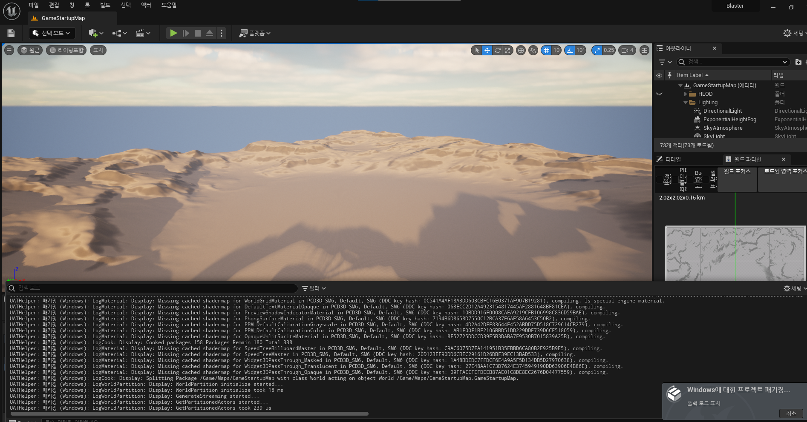Click the 로드된 영역 포커스 button
Image resolution: width=807 pixels, height=422 pixels.
coord(783,180)
